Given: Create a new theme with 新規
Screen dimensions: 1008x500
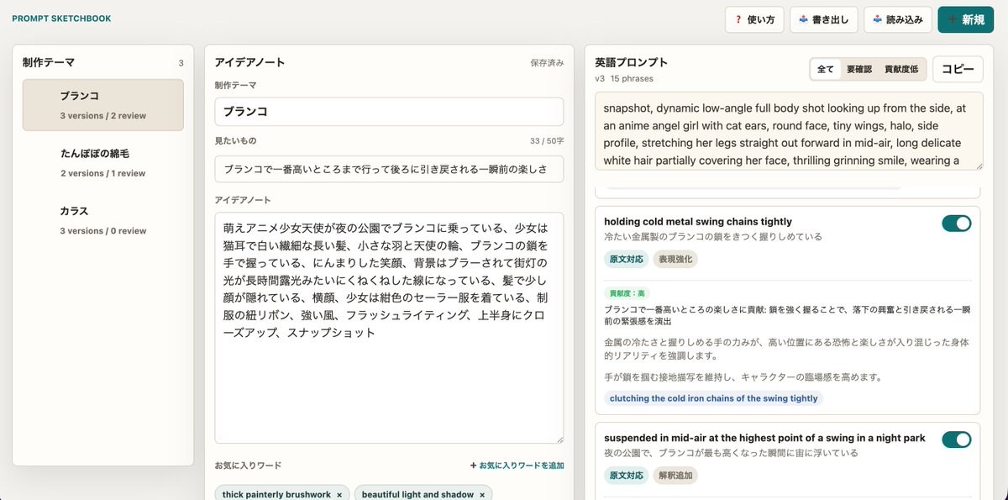Looking at the screenshot, I should [x=965, y=19].
